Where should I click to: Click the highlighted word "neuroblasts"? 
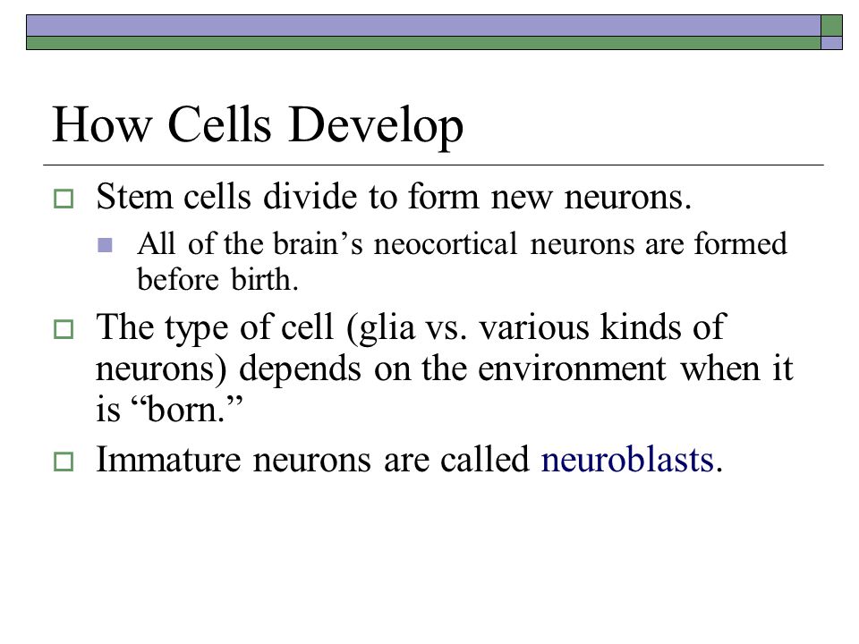coord(628,459)
